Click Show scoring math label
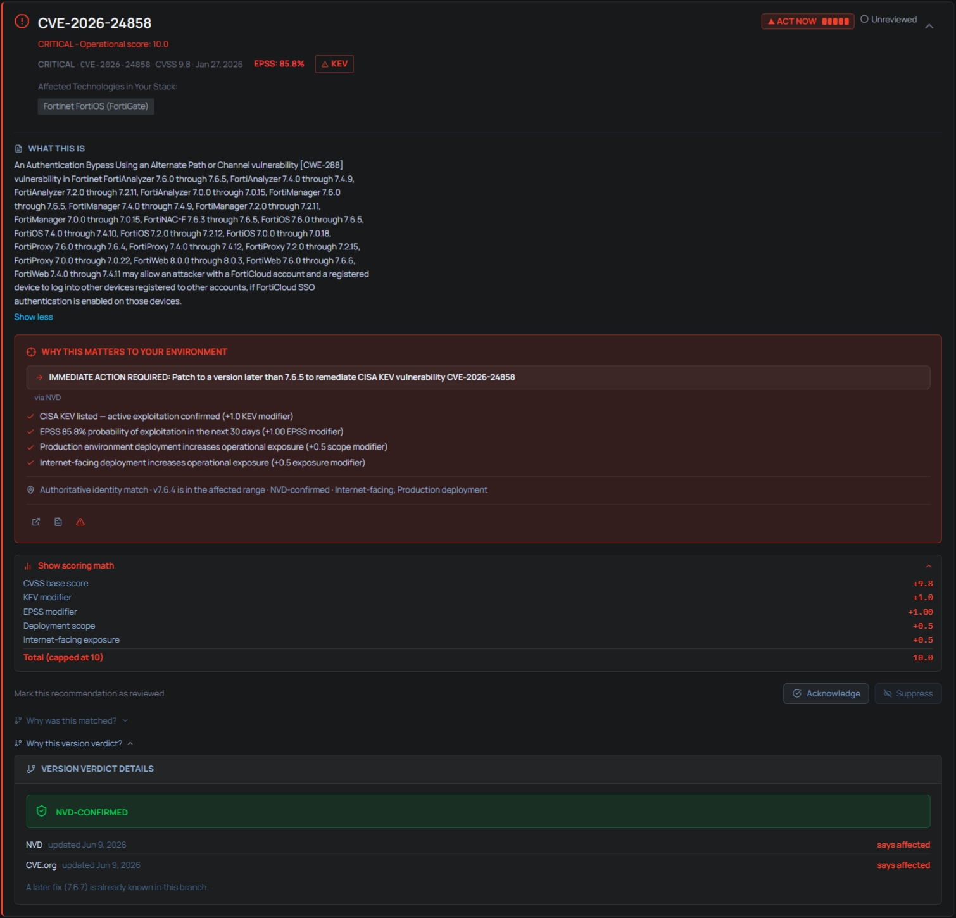Screen dimensions: 956x918 pos(76,566)
